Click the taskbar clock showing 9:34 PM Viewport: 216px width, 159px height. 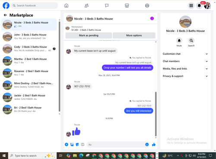click(x=202, y=156)
